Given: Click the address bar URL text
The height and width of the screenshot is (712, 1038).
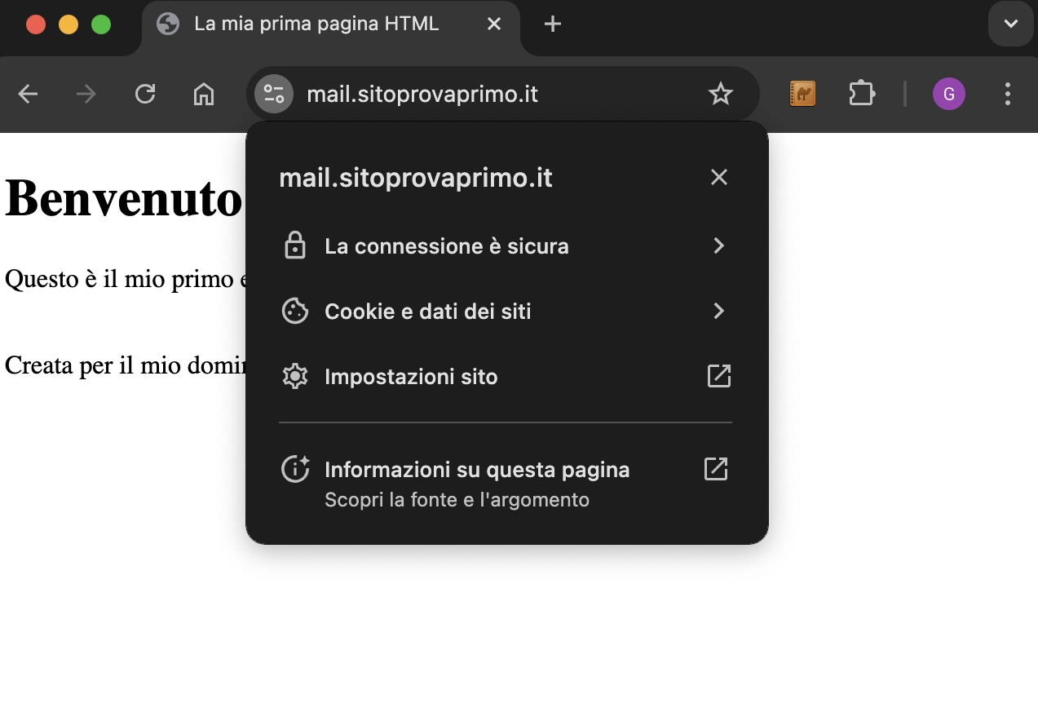Looking at the screenshot, I should (x=422, y=95).
